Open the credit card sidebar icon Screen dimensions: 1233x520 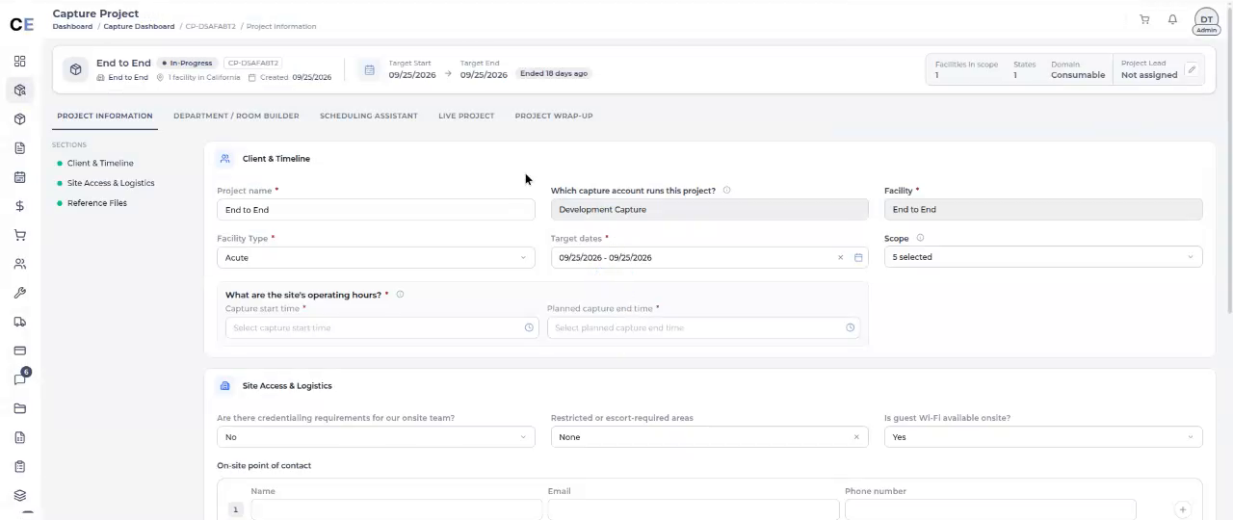(19, 351)
